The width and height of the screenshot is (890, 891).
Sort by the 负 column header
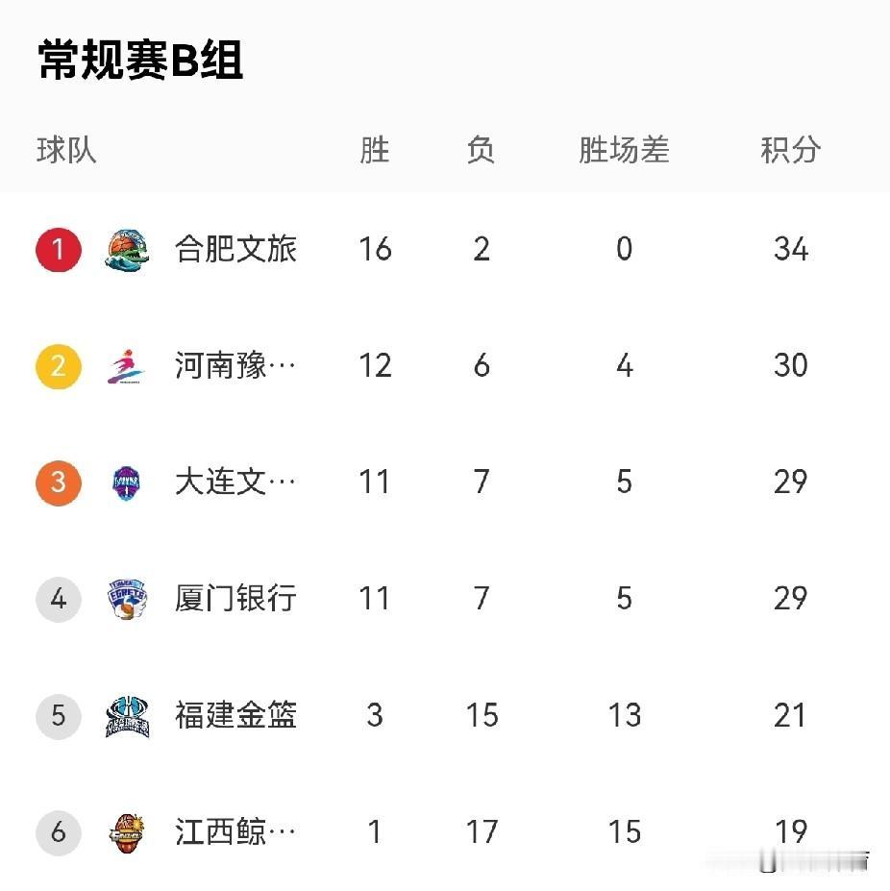(481, 150)
